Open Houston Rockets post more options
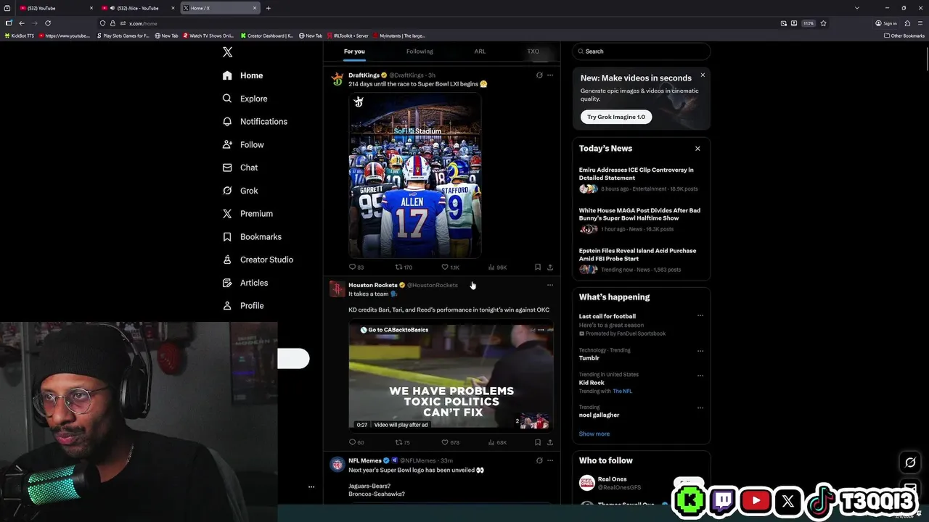This screenshot has height=522, width=929. (549, 285)
